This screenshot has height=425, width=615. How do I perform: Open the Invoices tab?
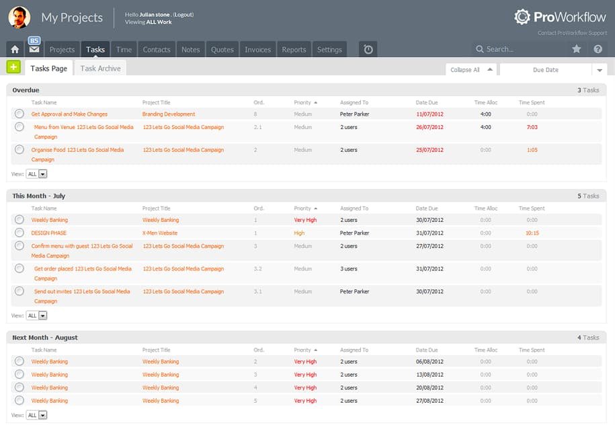[x=257, y=50]
